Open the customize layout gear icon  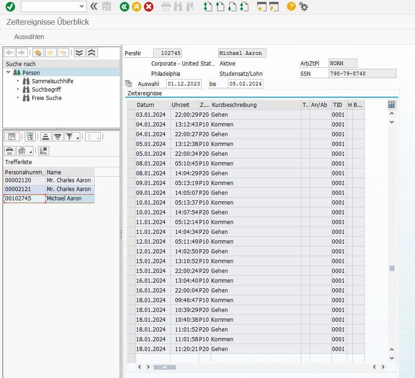(x=304, y=7)
